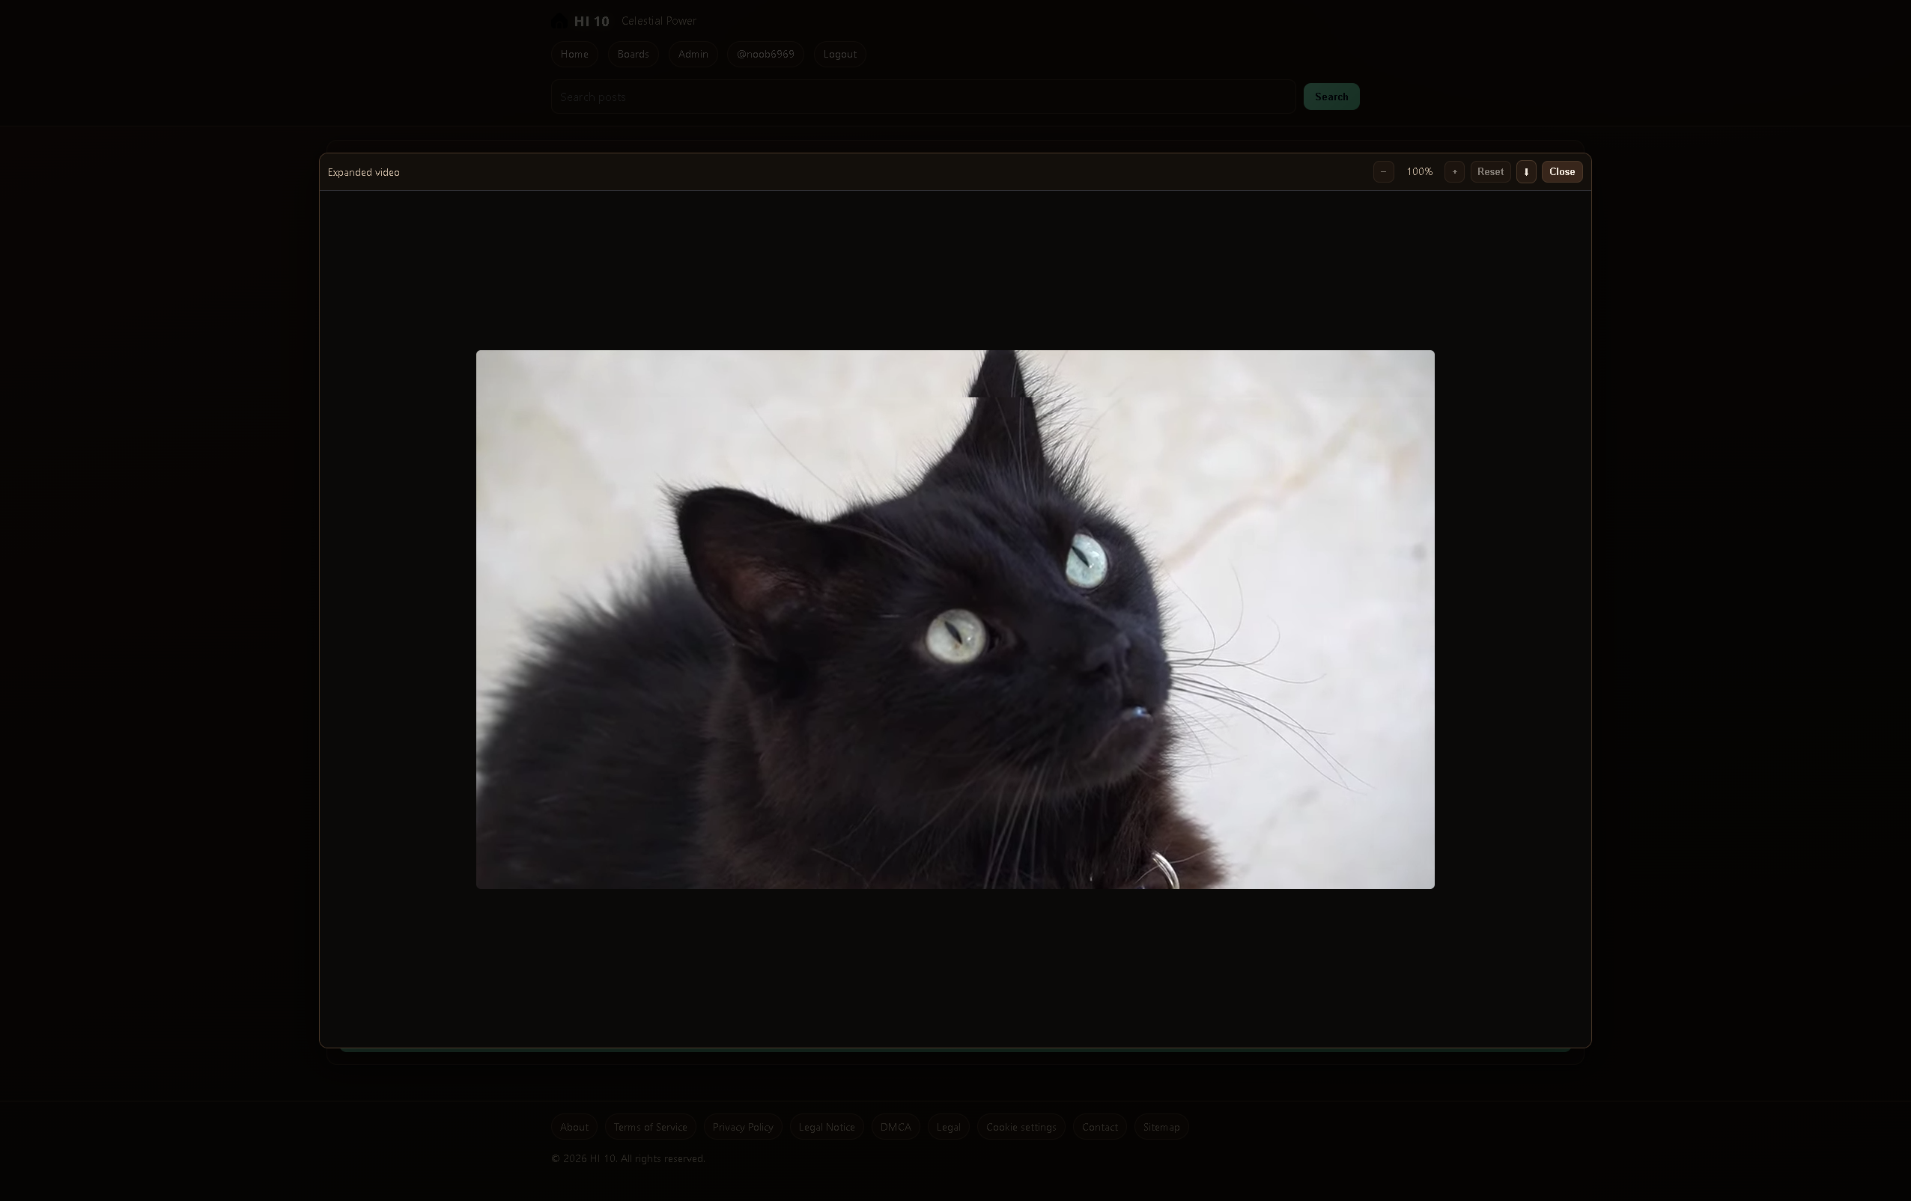The width and height of the screenshot is (1911, 1201).
Task: Click the Search posts input field
Action: [x=920, y=96]
